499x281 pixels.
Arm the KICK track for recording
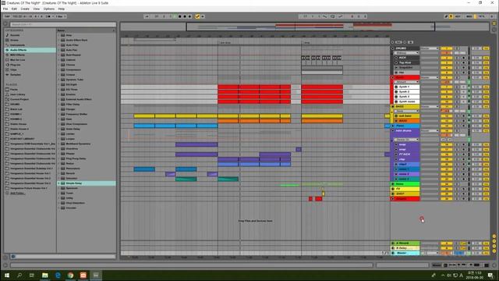pos(464,58)
